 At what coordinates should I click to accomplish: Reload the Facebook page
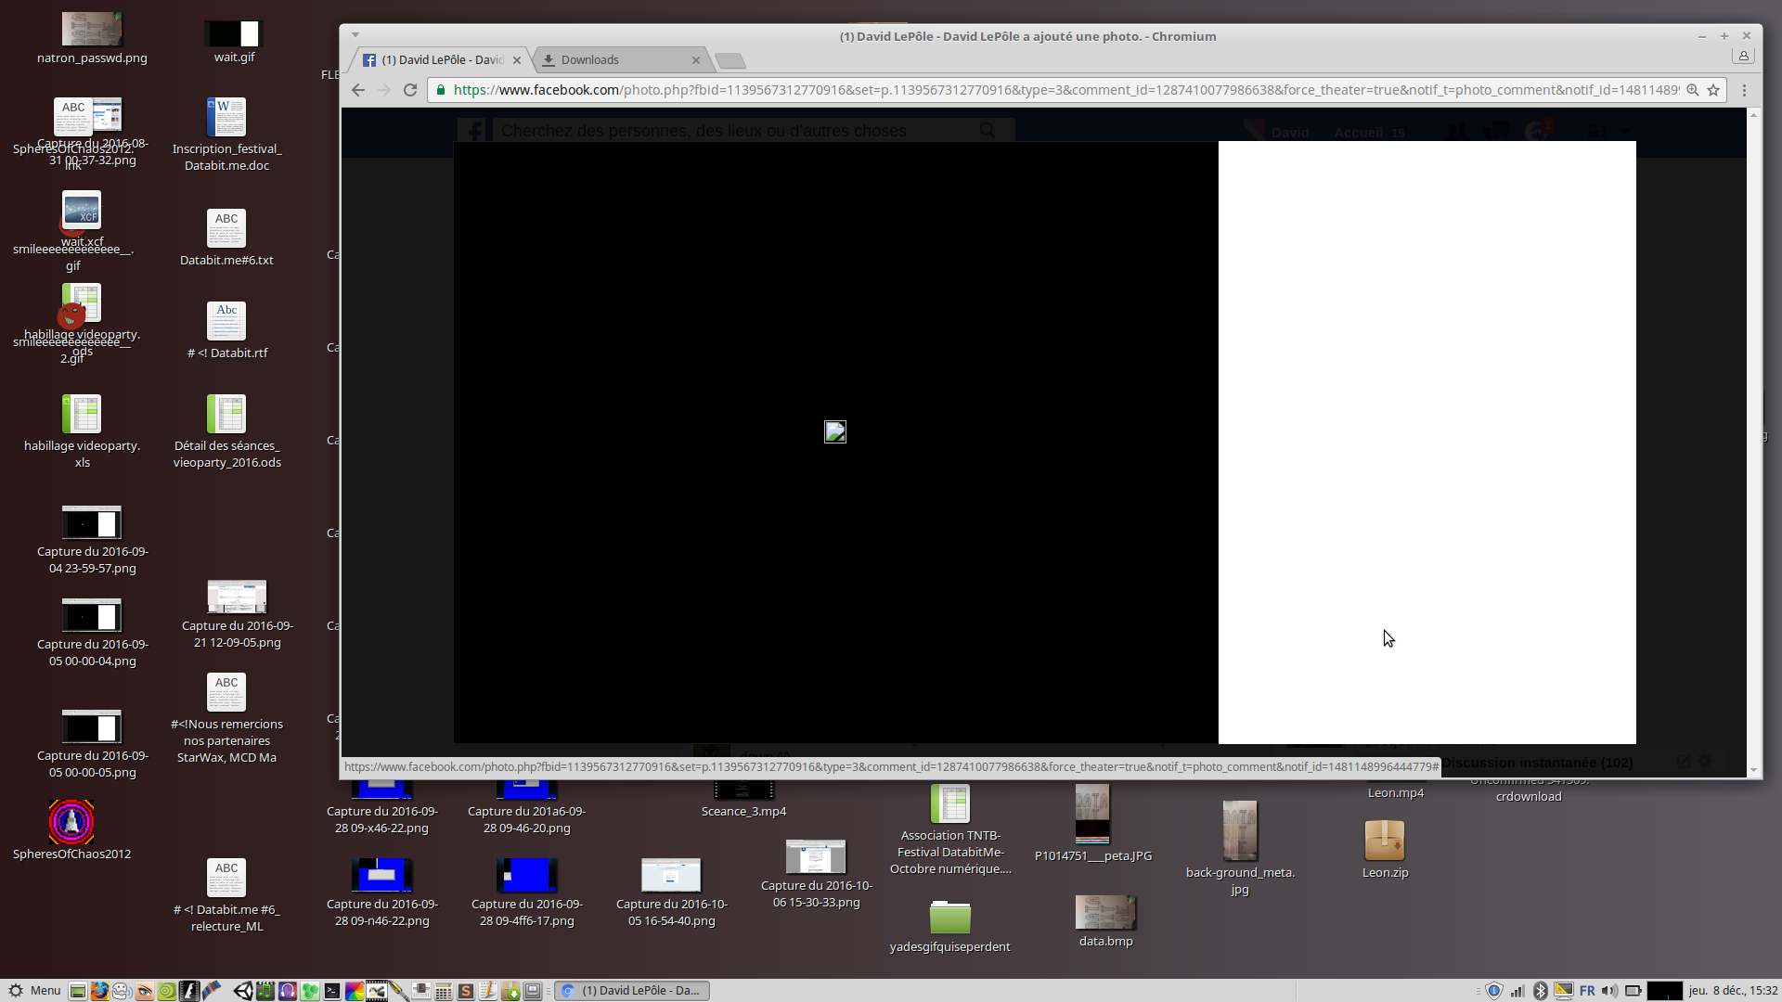(410, 90)
